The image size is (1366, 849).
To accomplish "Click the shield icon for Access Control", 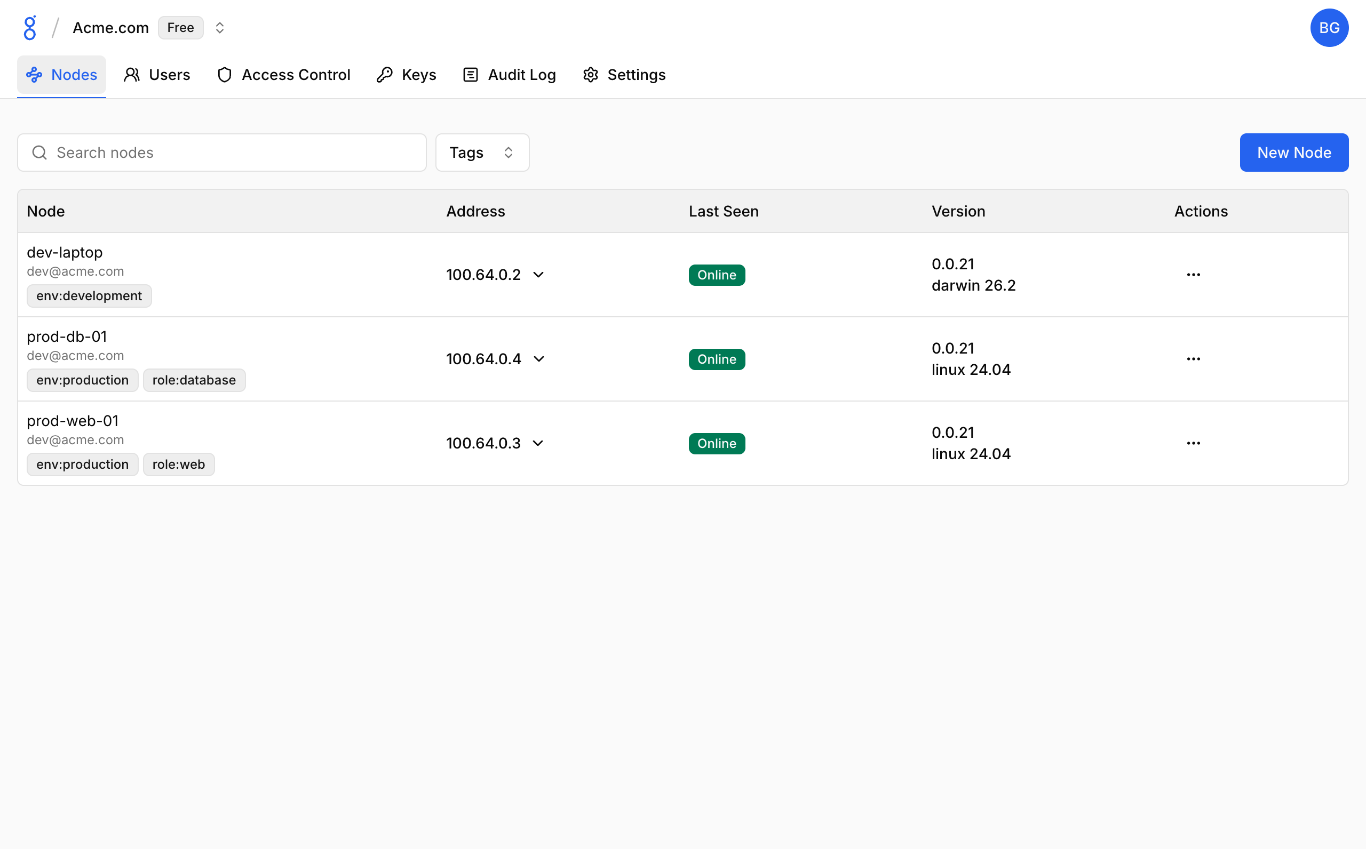I will point(225,75).
